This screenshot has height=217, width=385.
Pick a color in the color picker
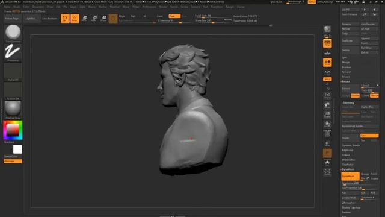click(13, 130)
